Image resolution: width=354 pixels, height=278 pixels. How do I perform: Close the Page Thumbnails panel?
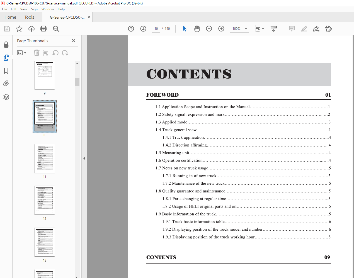(74, 41)
